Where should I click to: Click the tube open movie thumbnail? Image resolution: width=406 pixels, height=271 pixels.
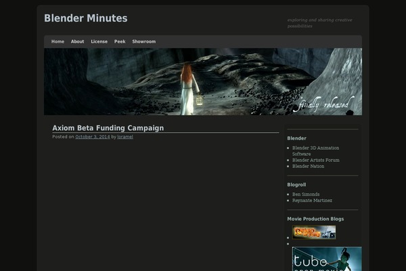tap(327, 259)
